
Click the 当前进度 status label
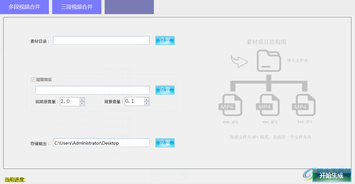pyautogui.click(x=15, y=180)
